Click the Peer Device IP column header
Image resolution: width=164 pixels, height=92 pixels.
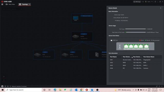137,57
